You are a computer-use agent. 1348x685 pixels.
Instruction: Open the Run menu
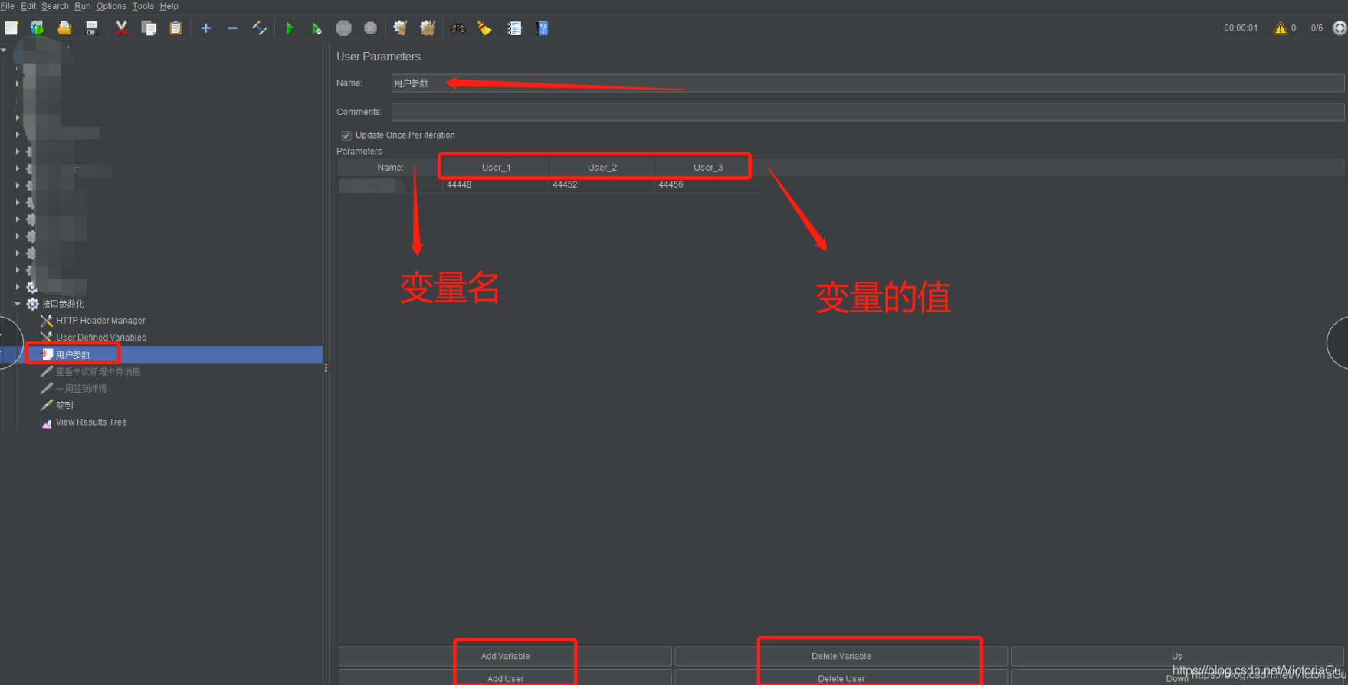tap(83, 6)
